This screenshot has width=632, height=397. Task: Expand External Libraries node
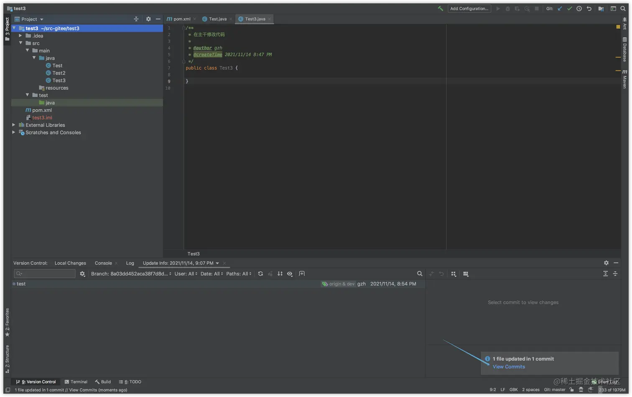14,125
